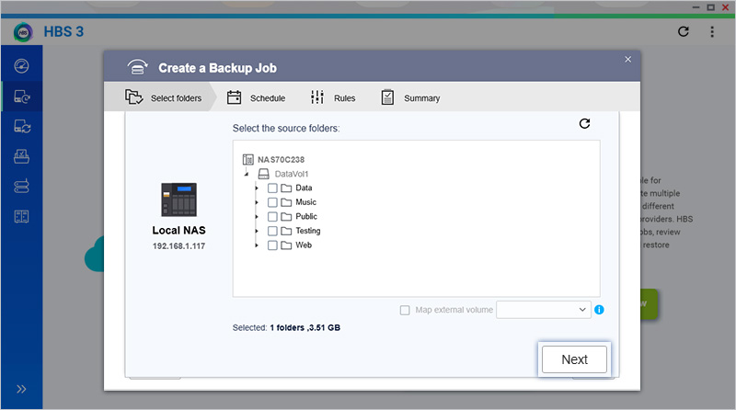This screenshot has height=410, width=736.
Task: Click the '1 folders ,3.51 GB' selection text
Action: [305, 327]
